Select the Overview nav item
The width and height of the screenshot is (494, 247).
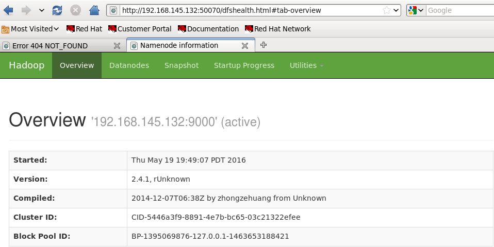[x=77, y=65]
